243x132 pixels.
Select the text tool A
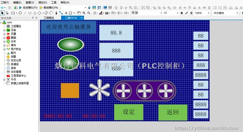tap(66, 13)
